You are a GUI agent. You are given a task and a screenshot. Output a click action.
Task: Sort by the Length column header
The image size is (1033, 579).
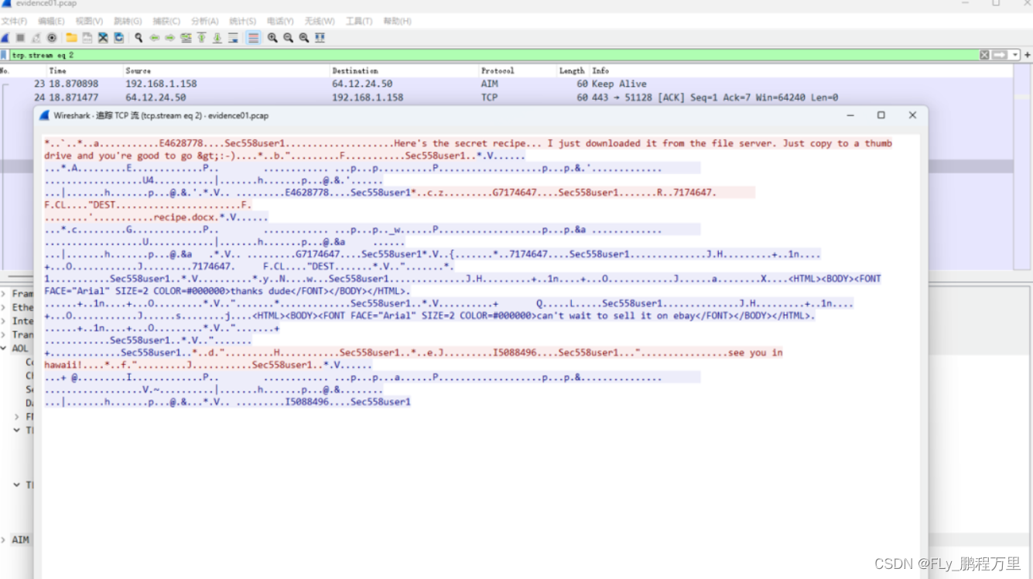(573, 70)
